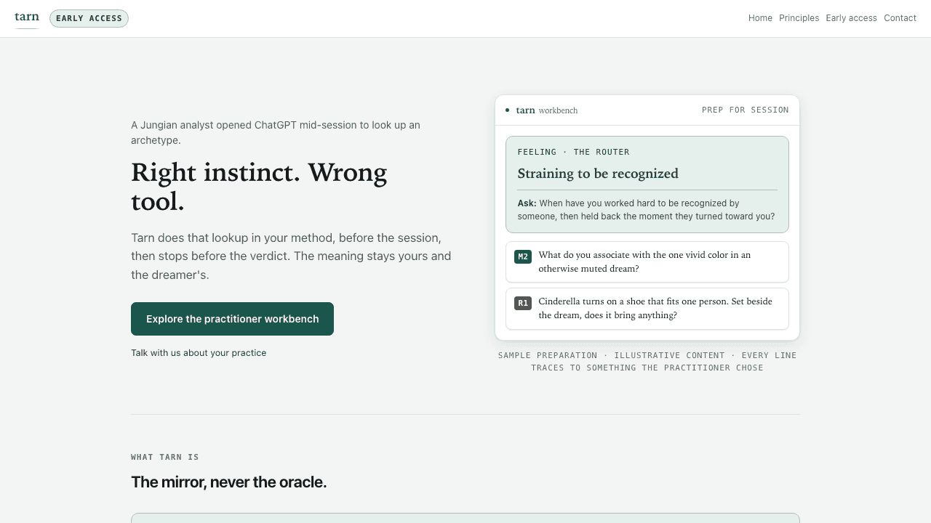The width and height of the screenshot is (931, 523).
Task: Click the tarn workbench title in the card
Action: [x=546, y=110]
